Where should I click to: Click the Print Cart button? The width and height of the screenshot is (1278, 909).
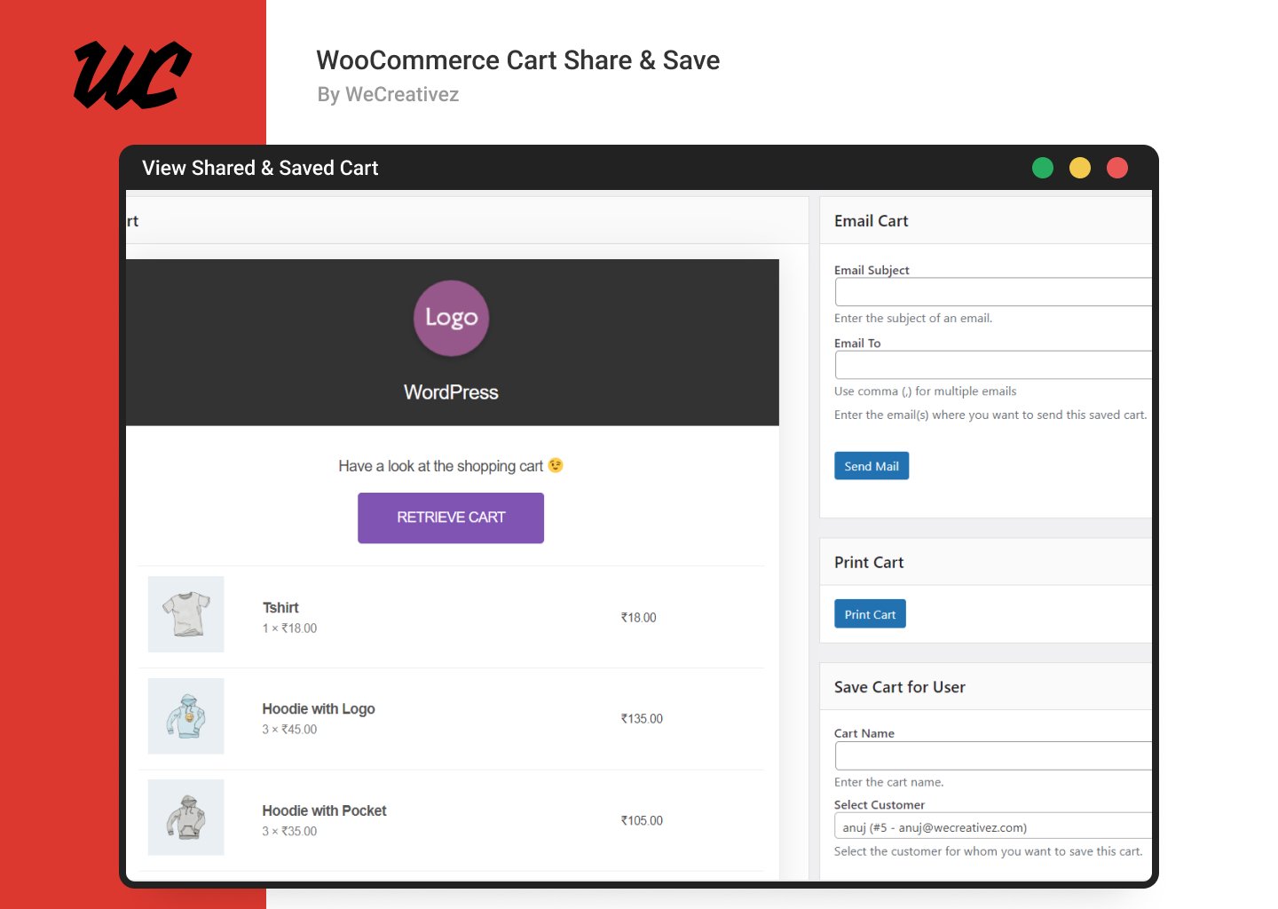pos(870,614)
